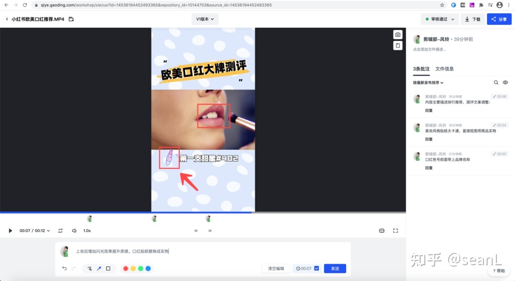Uncheck the 00:07 timestamp checkbox
Image resolution: width=515 pixels, height=281 pixels.
point(316,268)
